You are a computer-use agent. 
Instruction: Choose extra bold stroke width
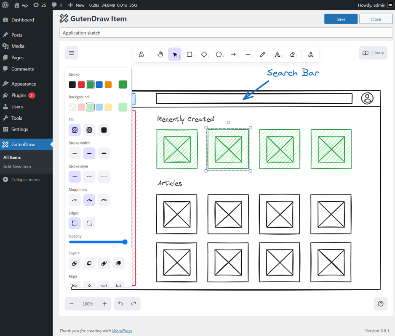104,153
